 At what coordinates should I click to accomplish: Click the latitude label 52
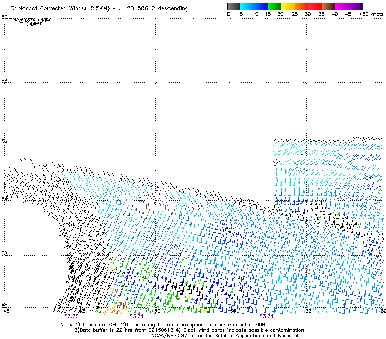coord(4,253)
